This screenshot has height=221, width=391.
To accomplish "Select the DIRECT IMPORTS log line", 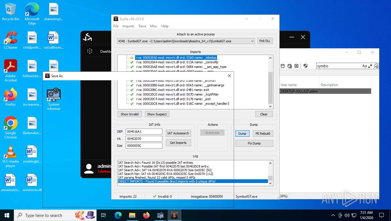I will pyautogui.click(x=193, y=181).
